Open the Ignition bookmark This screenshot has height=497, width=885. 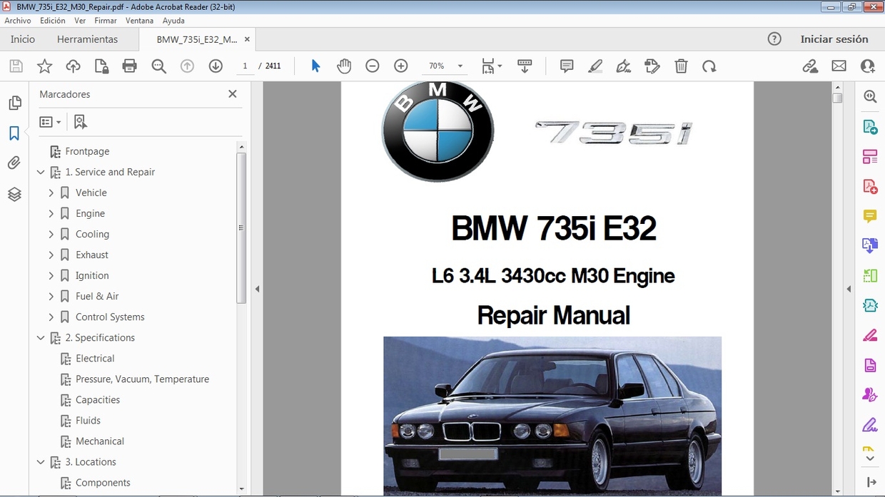click(92, 276)
